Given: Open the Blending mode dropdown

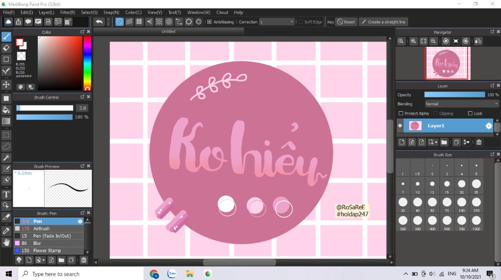Looking at the screenshot, I should click(461, 104).
